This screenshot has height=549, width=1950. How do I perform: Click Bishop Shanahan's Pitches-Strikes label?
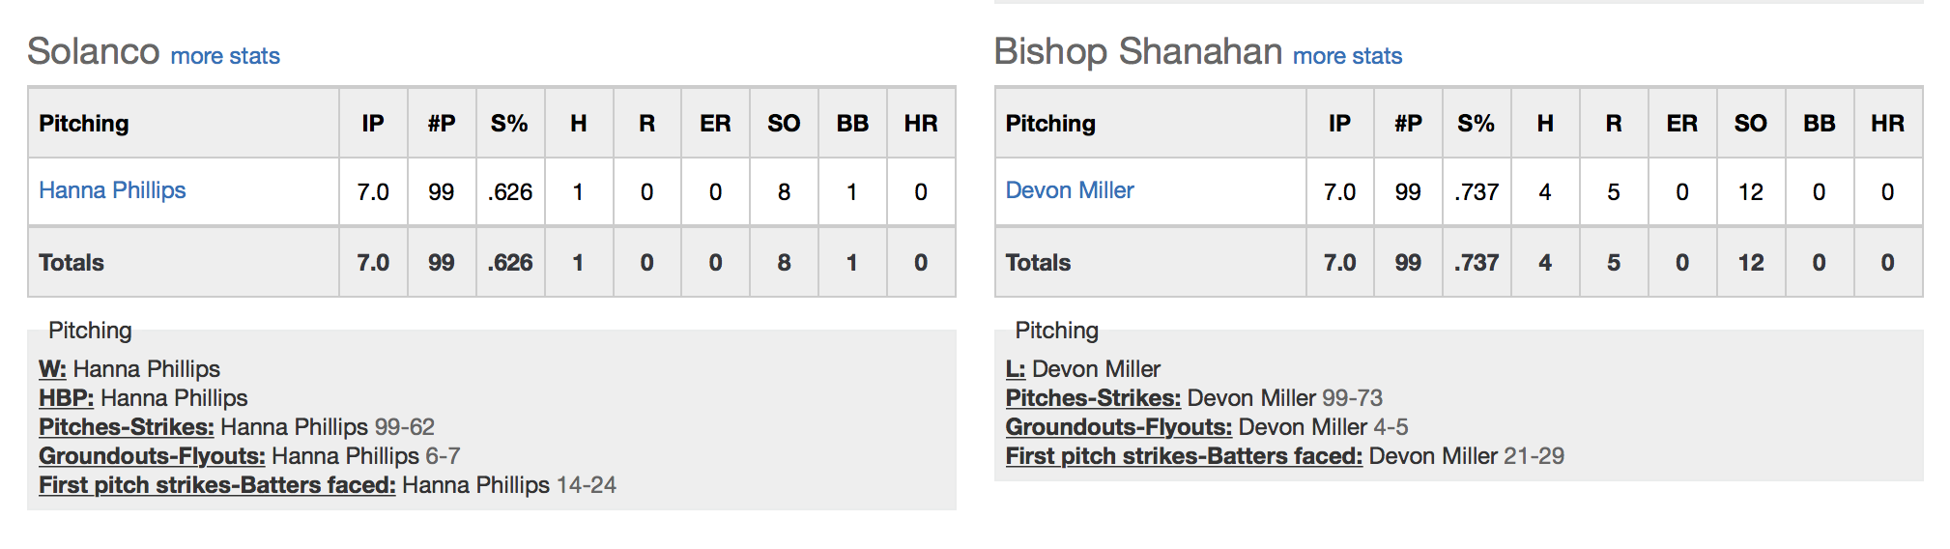(x=1093, y=398)
